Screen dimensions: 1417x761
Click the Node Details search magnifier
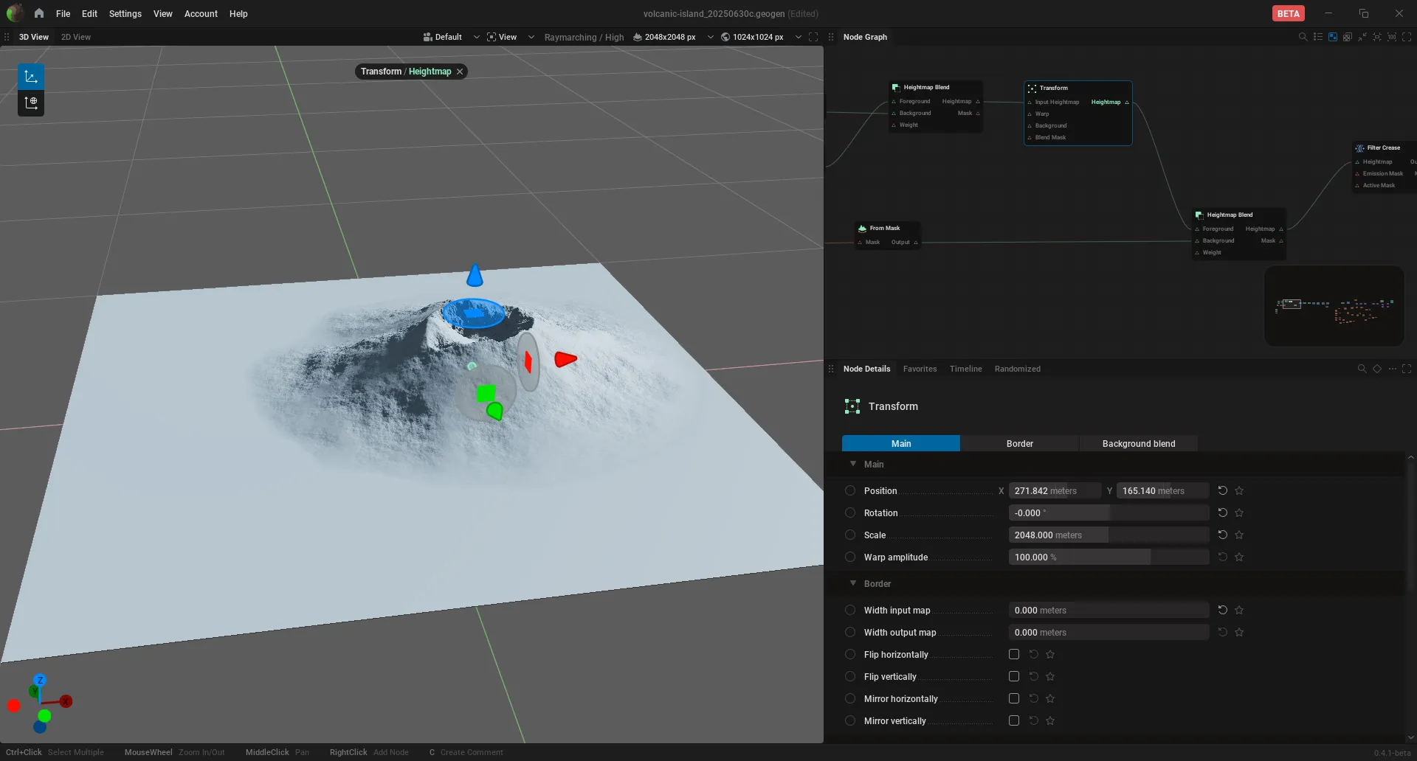tap(1362, 369)
